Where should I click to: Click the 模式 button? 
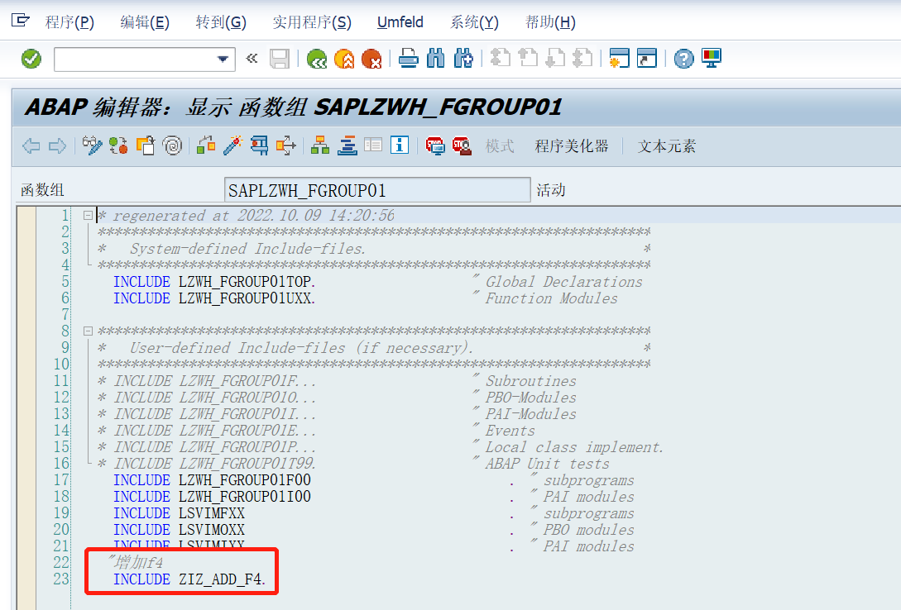click(x=500, y=145)
